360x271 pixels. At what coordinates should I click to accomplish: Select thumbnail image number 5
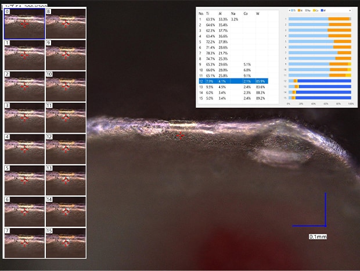(x=24, y=180)
